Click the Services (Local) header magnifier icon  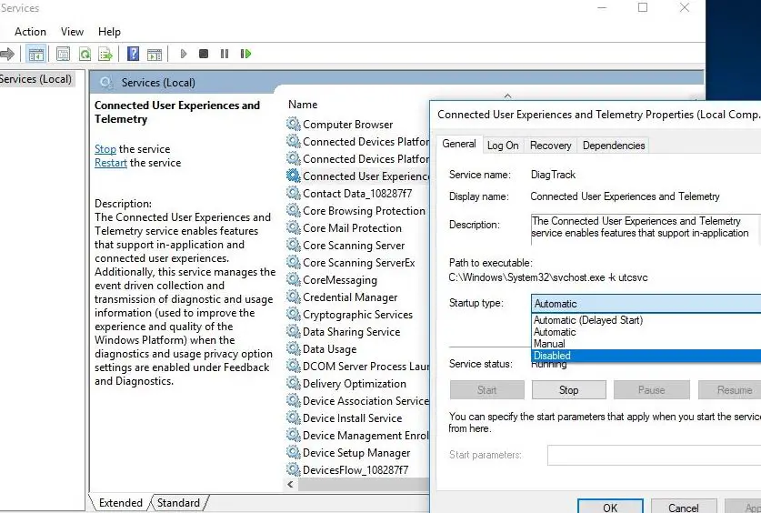point(106,83)
